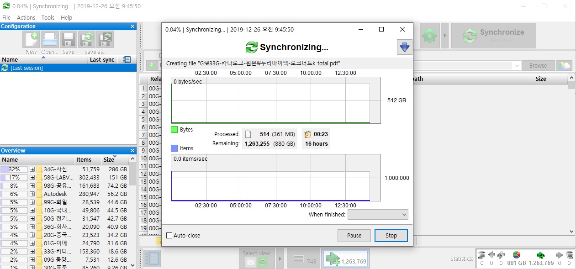Click the statistics pie chart data icon
The image size is (576, 269).
click(517, 255)
